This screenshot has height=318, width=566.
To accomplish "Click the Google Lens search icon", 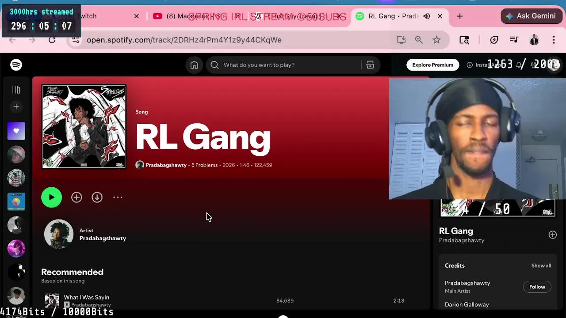I will point(464,40).
